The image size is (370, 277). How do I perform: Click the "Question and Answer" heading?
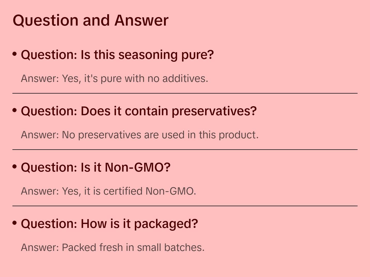(x=90, y=20)
